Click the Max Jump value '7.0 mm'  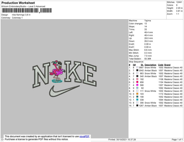coord(148,56)
